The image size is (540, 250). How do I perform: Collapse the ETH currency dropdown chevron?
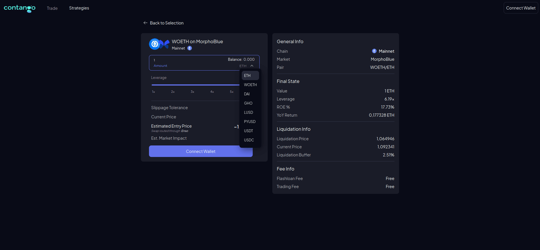[x=252, y=66]
